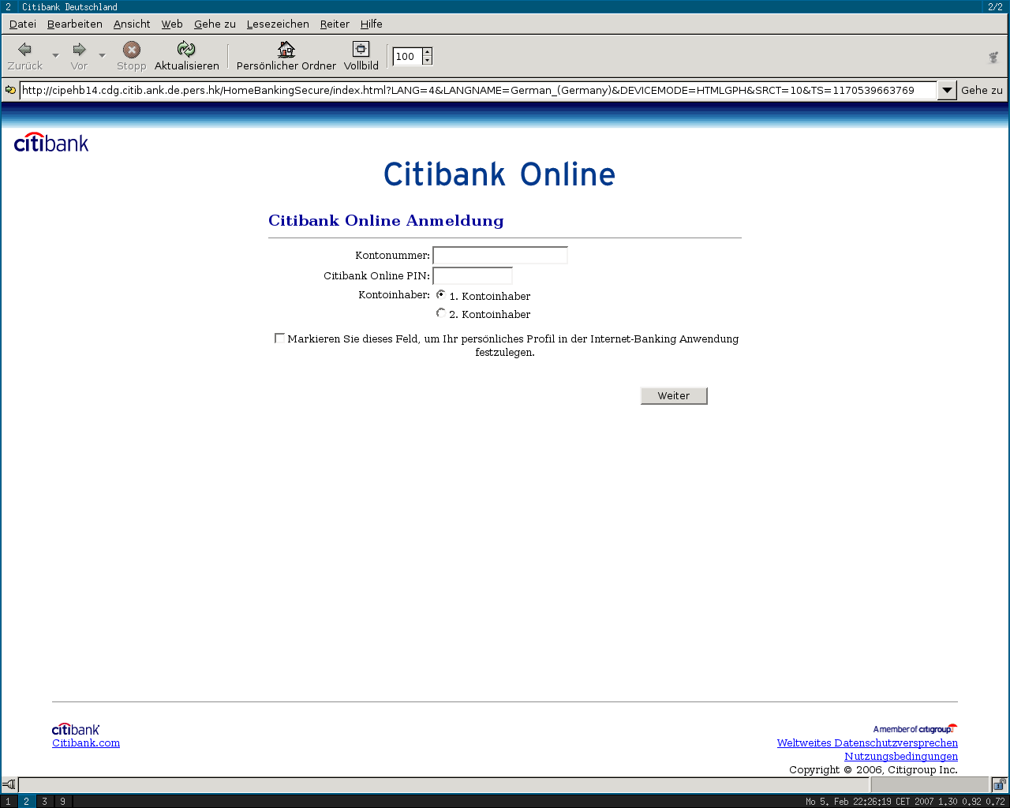Open the Hilfe menu
This screenshot has height=808, width=1010.
point(372,24)
